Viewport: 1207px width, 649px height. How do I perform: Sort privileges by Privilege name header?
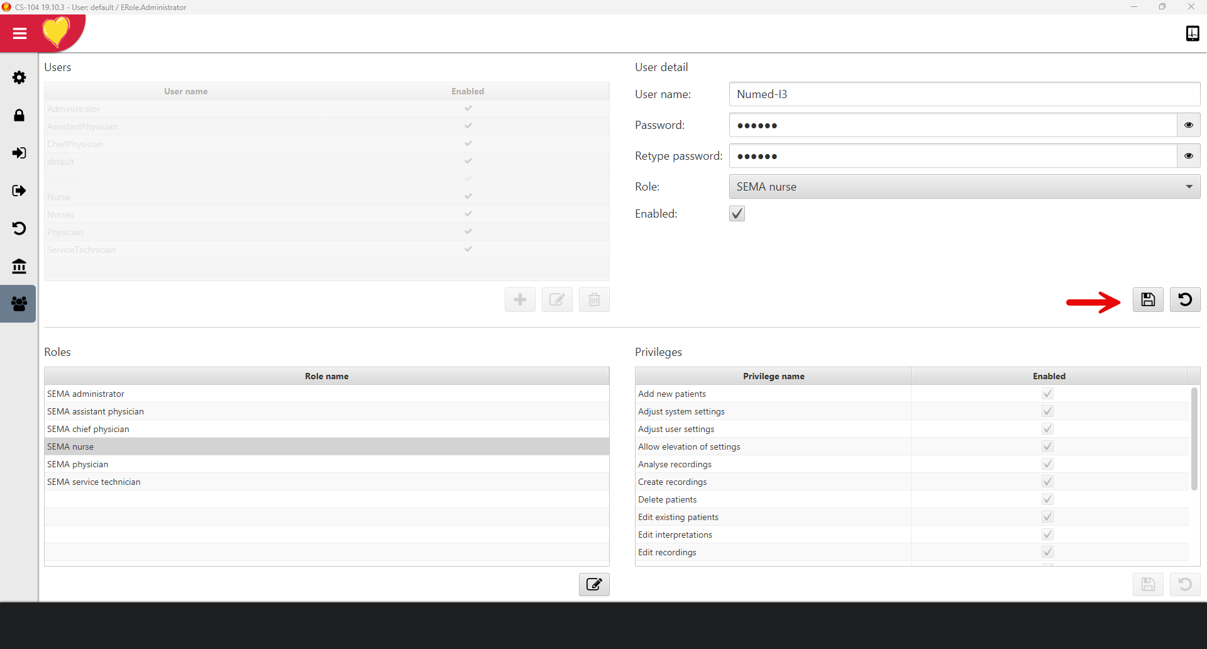coord(773,376)
